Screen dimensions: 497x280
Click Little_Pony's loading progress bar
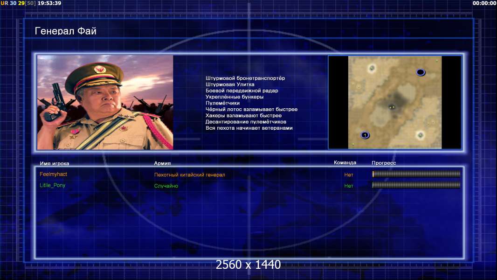coord(416,185)
